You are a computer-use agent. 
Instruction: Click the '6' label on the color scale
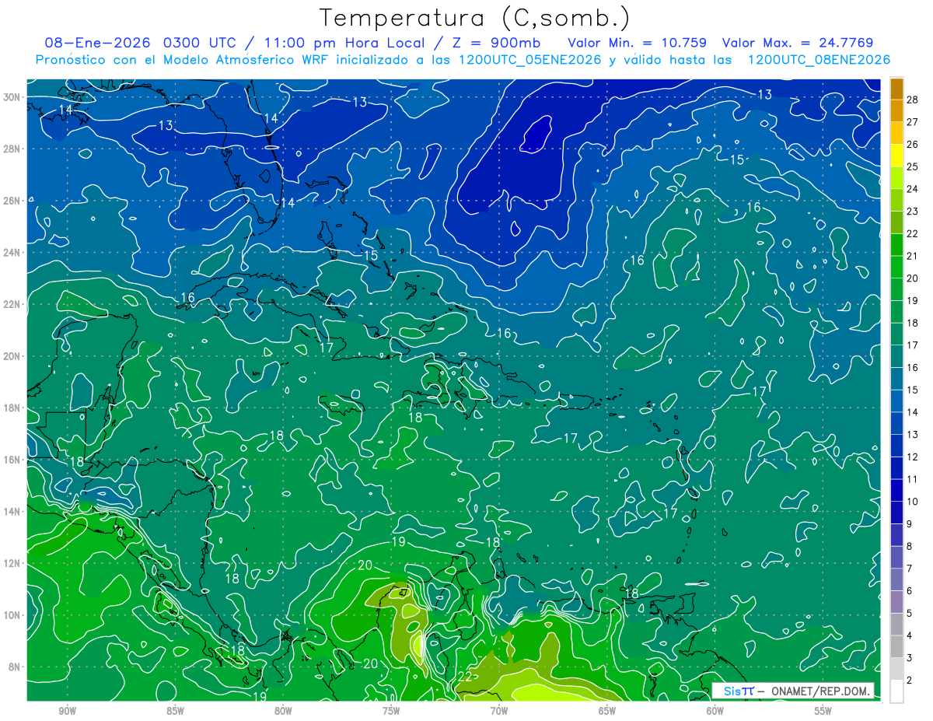pos(910,591)
